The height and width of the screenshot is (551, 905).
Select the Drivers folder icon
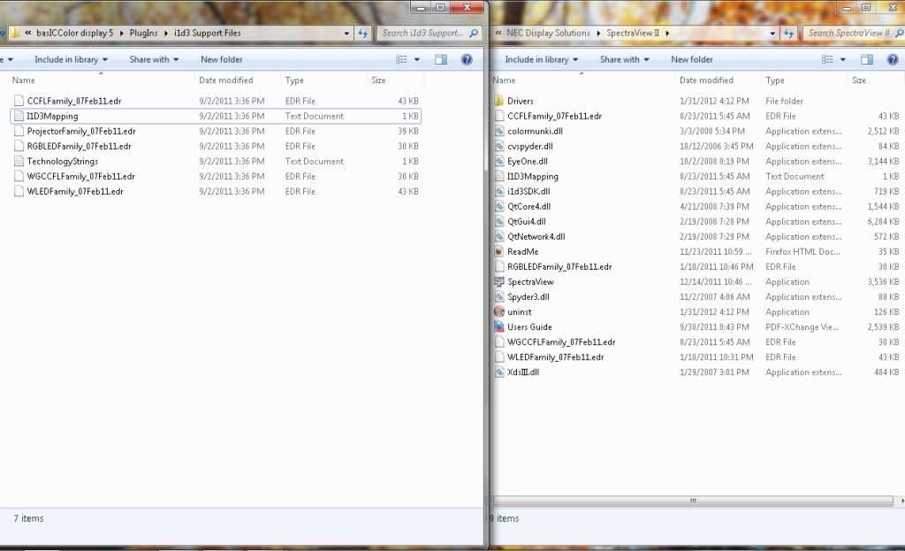tap(499, 101)
